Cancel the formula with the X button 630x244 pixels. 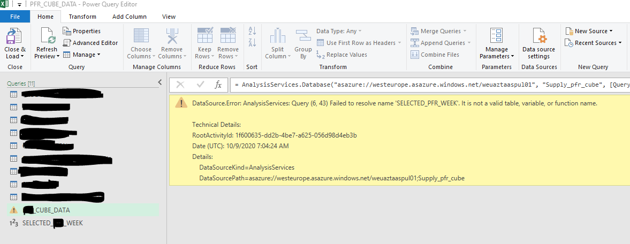pos(180,85)
